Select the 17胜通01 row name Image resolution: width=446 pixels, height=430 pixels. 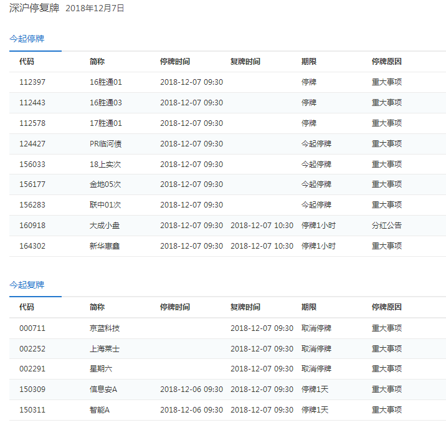pos(106,123)
